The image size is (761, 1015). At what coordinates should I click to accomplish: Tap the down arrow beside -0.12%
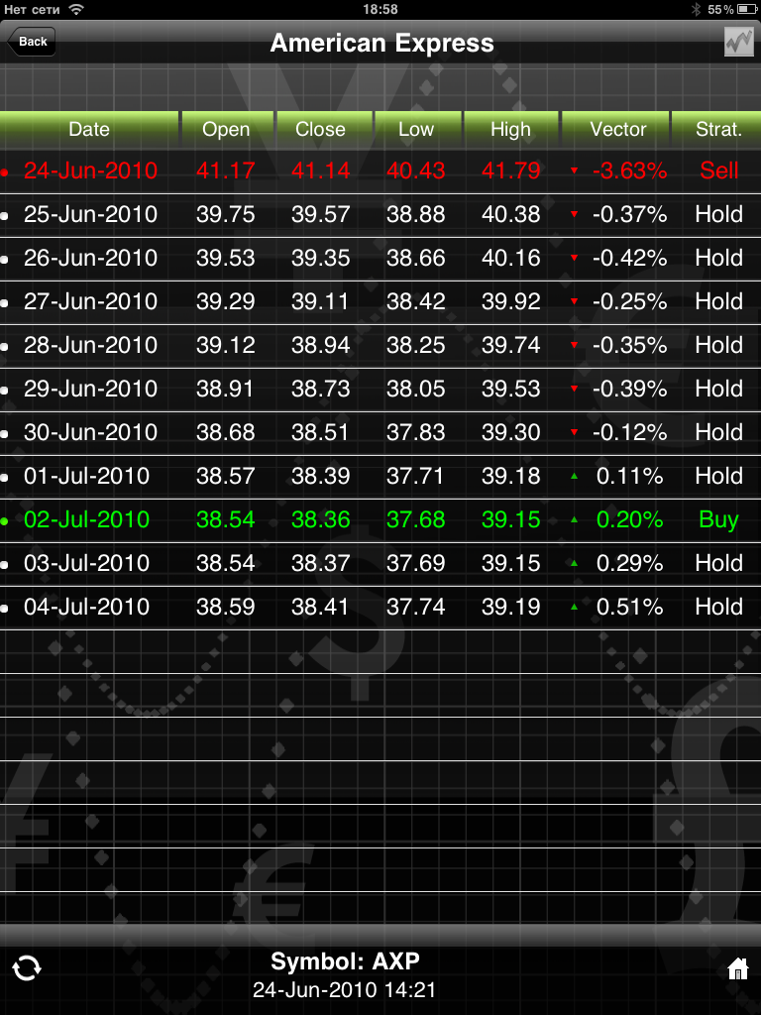point(574,432)
